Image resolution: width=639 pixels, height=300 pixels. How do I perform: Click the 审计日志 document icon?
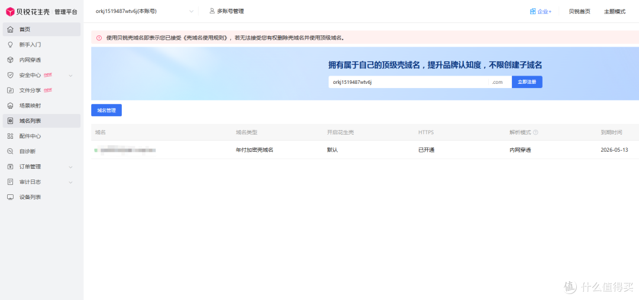click(x=11, y=182)
